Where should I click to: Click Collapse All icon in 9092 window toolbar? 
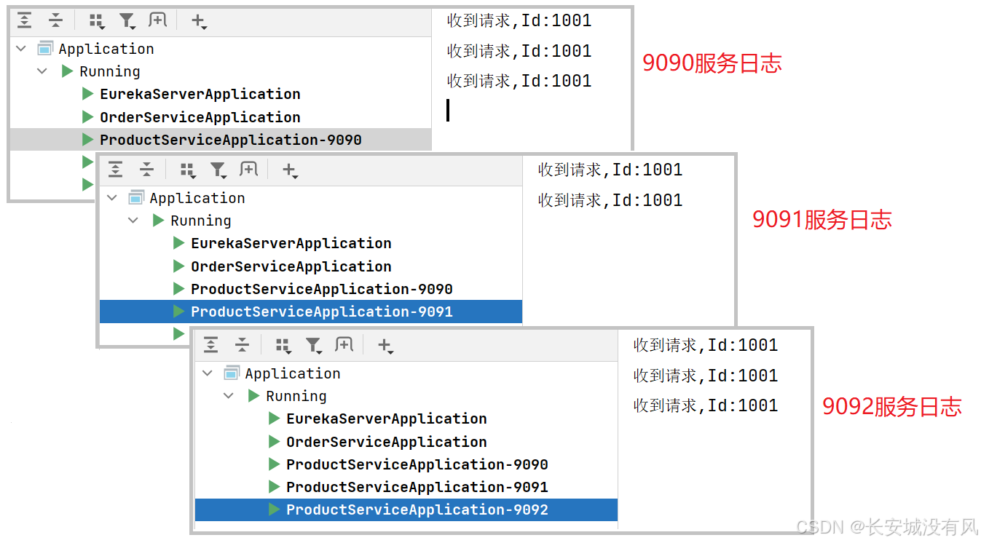243,346
